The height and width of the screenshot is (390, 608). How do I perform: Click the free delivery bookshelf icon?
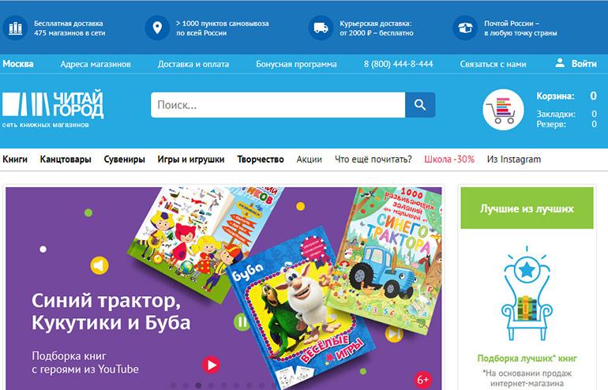[15, 28]
